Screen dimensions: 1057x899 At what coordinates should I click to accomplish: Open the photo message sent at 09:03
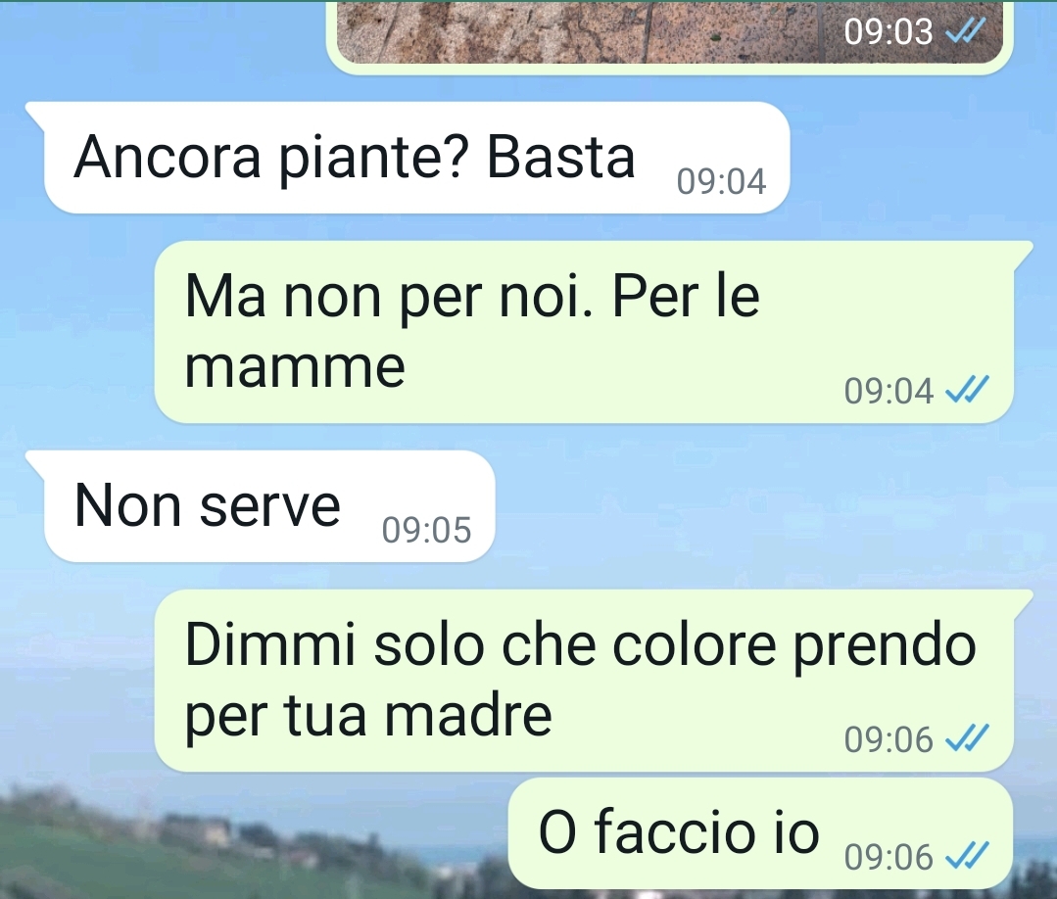669,33
